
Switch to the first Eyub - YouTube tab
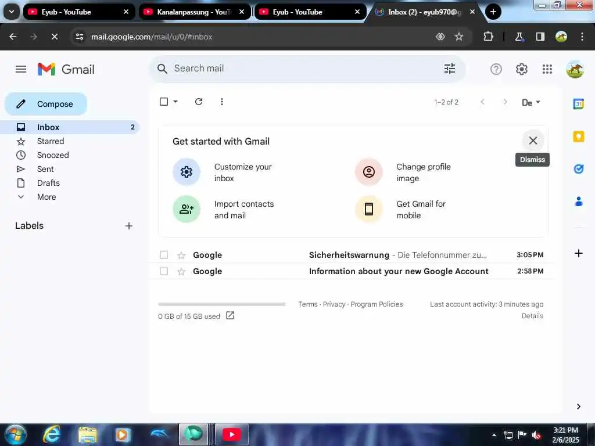point(79,12)
